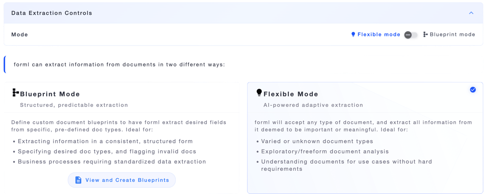Click 'AI-powered adaptive extraction' subtitle
486x194 pixels.
[313, 105]
